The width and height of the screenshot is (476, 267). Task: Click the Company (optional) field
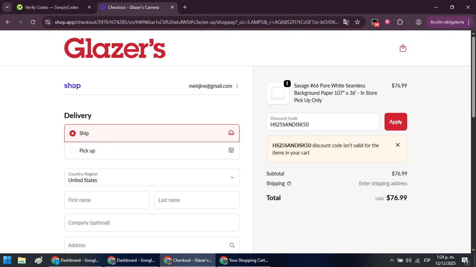[x=152, y=223]
